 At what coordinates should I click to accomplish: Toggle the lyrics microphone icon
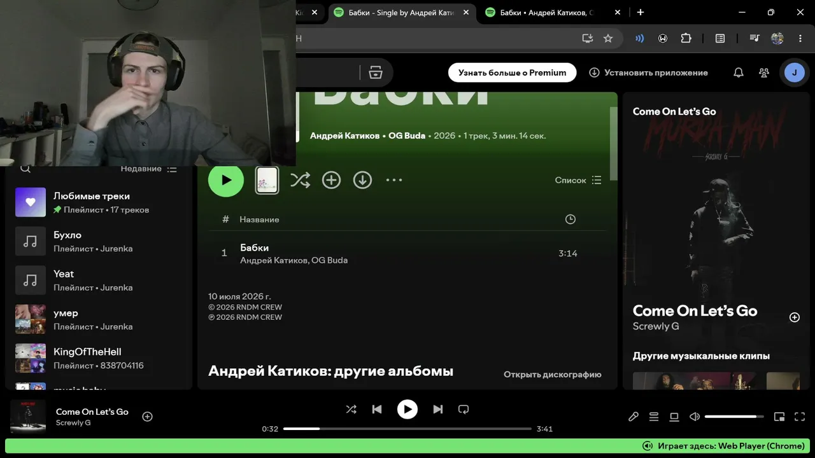pyautogui.click(x=633, y=417)
